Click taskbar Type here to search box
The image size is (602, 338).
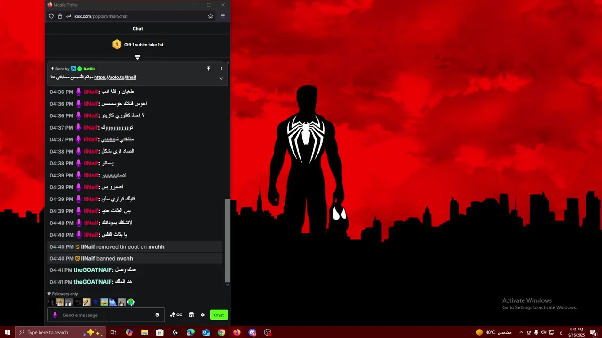tap(60, 332)
